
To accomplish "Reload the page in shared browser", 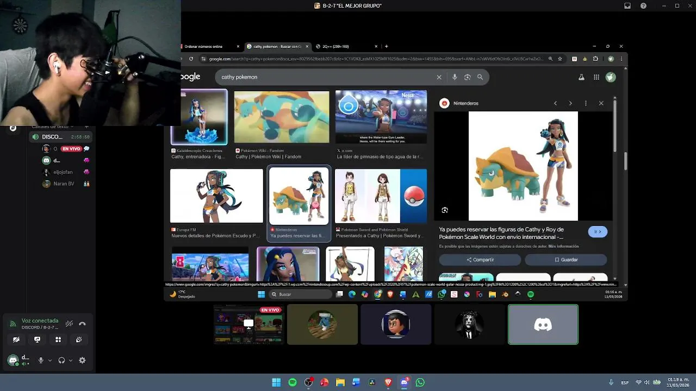I will (191, 59).
